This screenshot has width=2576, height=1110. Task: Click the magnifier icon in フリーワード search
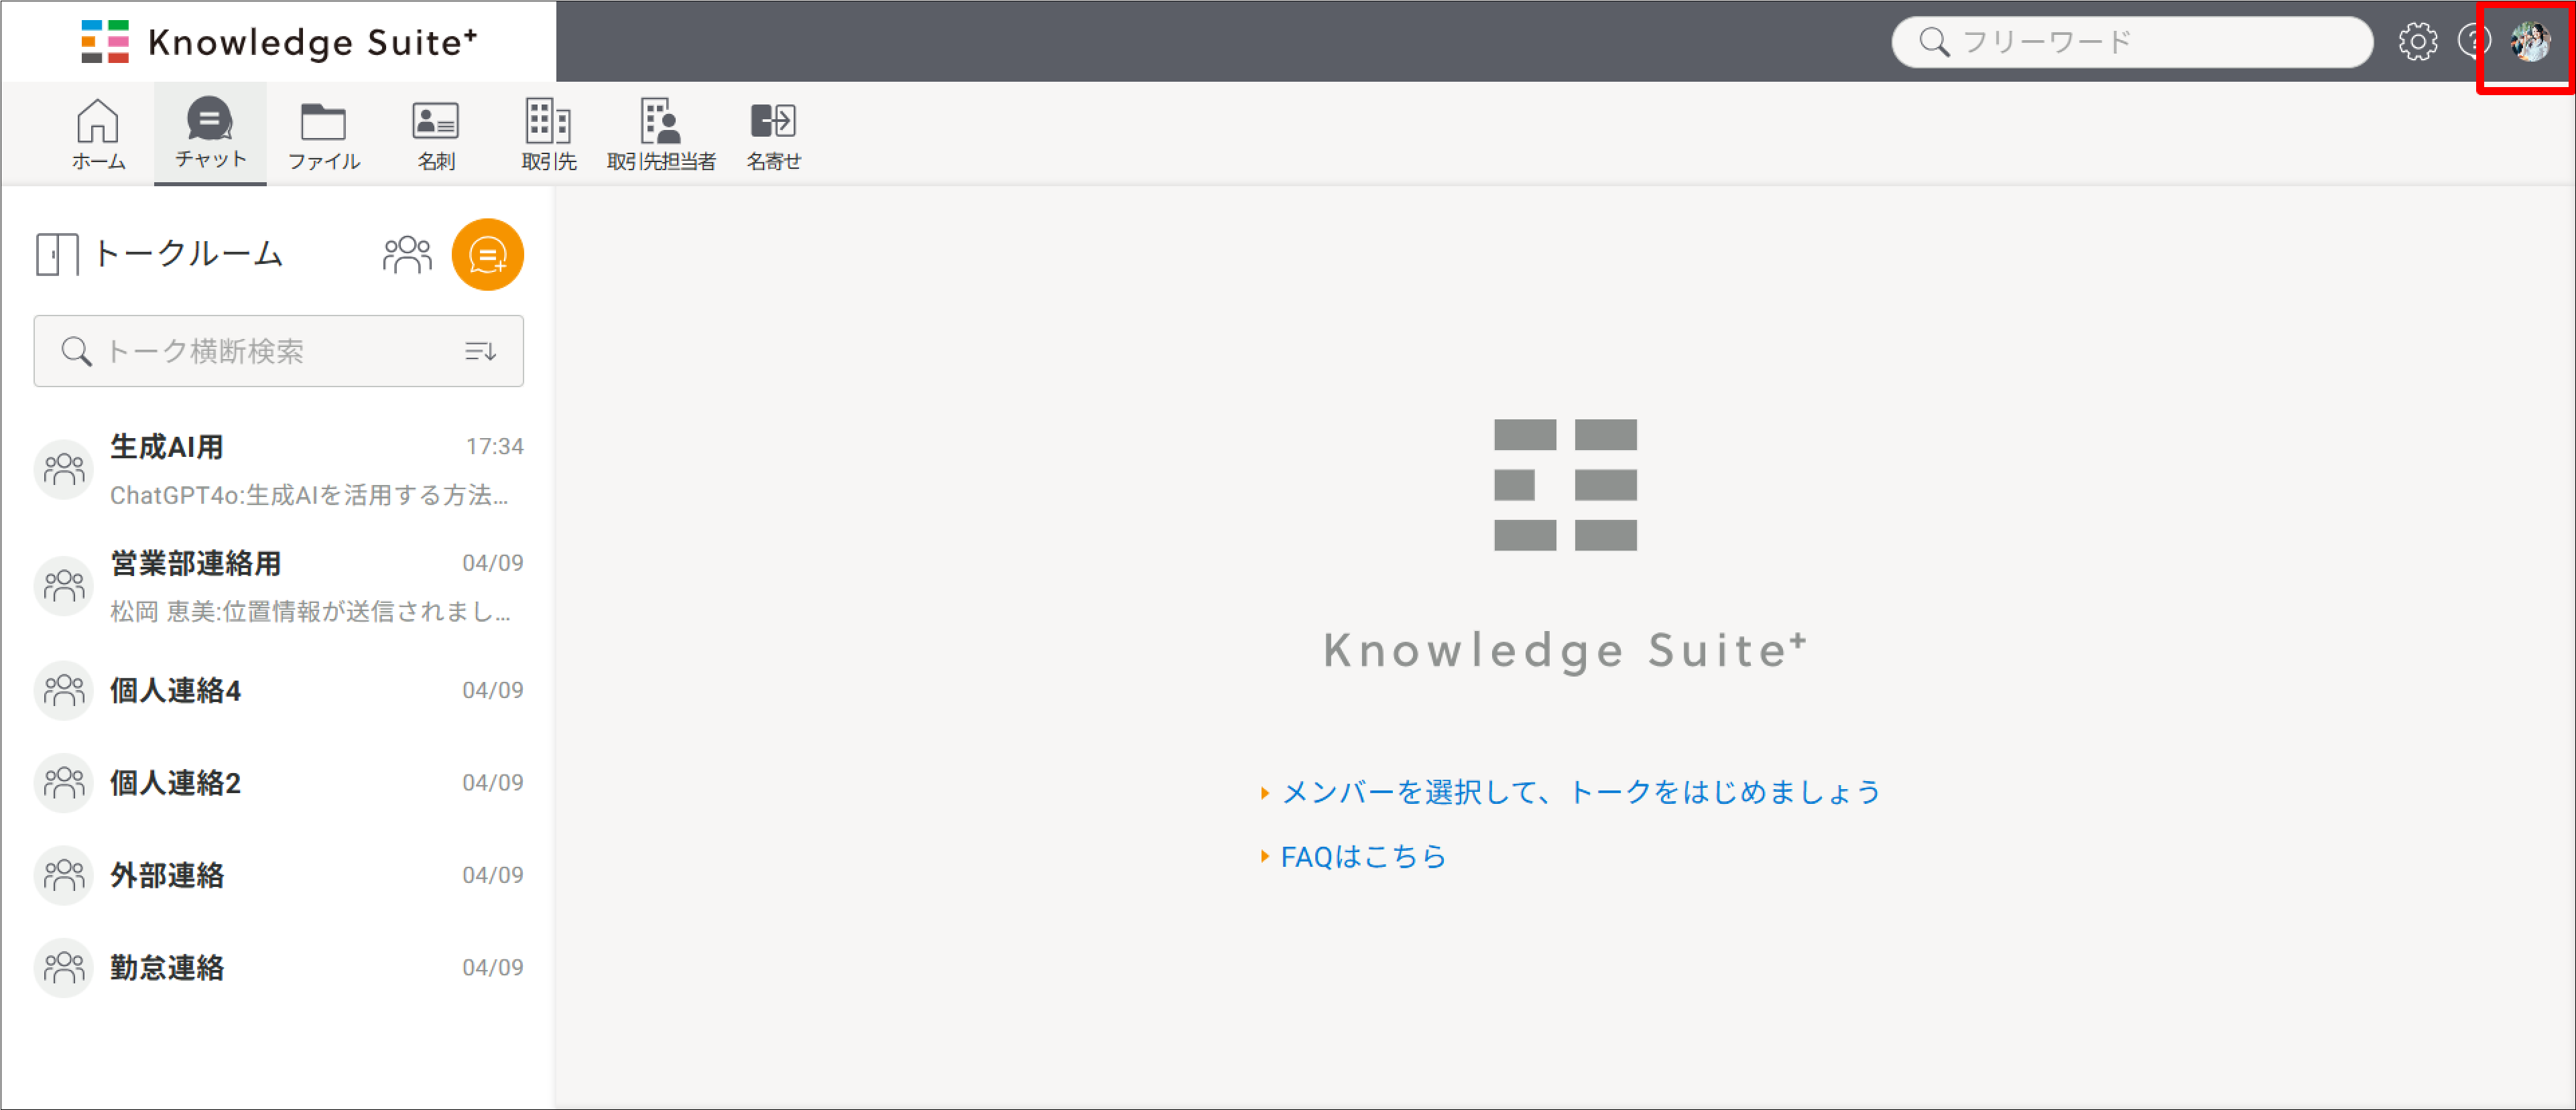[x=1934, y=42]
